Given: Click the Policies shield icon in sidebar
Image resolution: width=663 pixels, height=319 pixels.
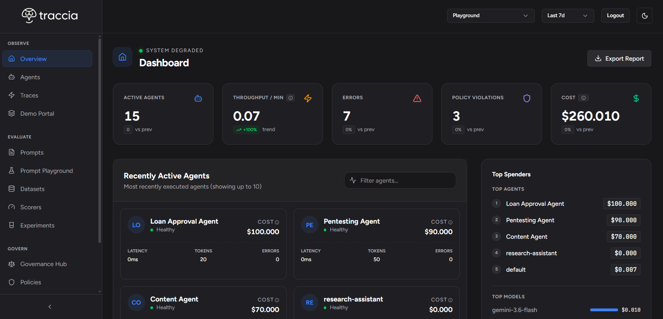Looking at the screenshot, I should coord(12,282).
